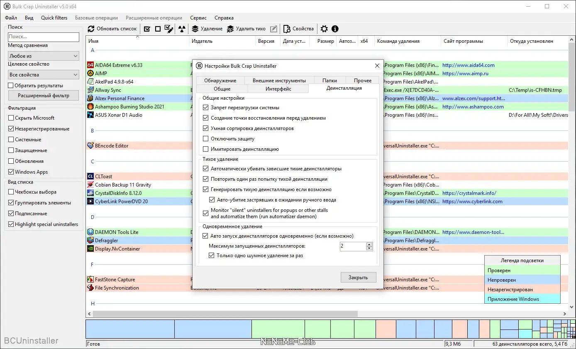Collapse the A group header
Screen dimensions: 576x349
point(93,50)
